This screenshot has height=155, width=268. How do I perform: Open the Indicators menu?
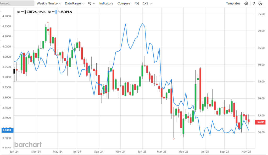(x=106, y=3)
